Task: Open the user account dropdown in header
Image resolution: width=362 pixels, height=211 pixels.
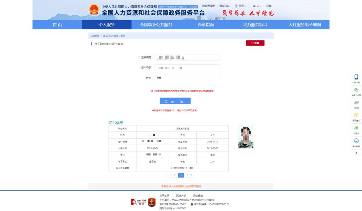Action: click(257, 6)
